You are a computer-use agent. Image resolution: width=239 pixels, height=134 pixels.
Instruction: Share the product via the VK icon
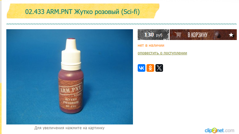(x=142, y=68)
